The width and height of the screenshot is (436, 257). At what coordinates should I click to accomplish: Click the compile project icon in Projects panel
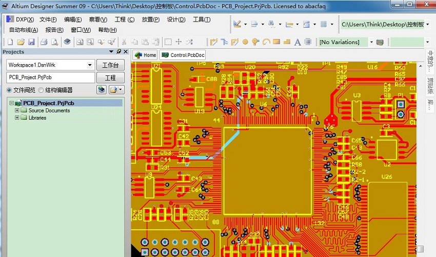tap(102, 90)
